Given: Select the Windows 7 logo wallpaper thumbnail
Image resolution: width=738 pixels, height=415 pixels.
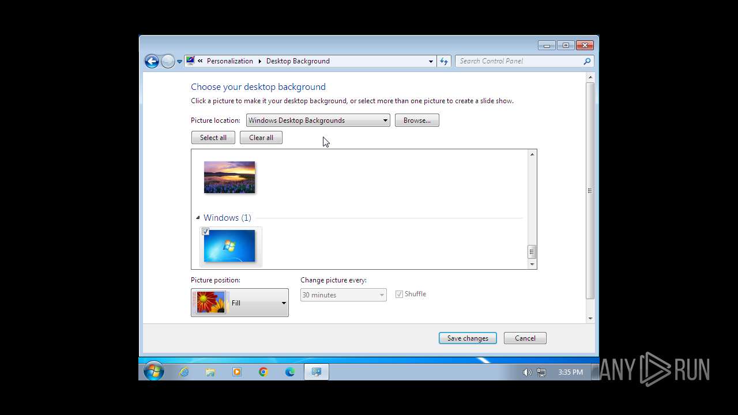Looking at the screenshot, I should click(x=229, y=246).
